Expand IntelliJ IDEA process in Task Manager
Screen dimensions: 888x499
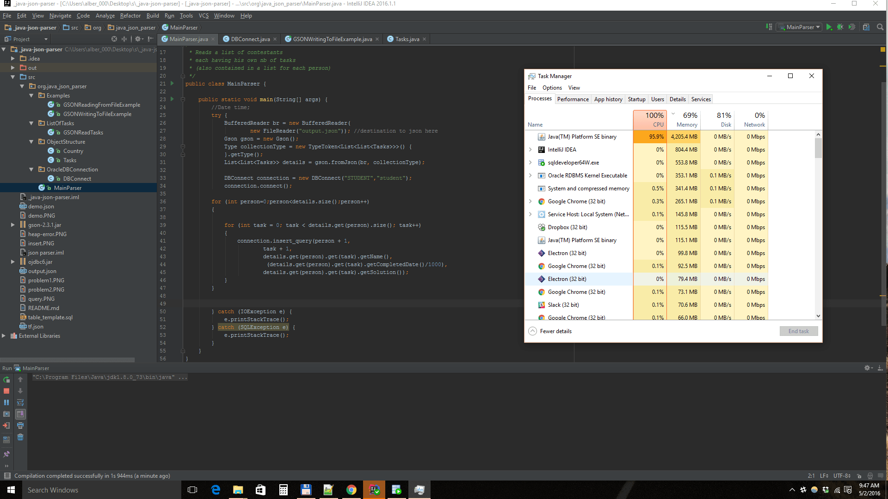[x=530, y=150]
